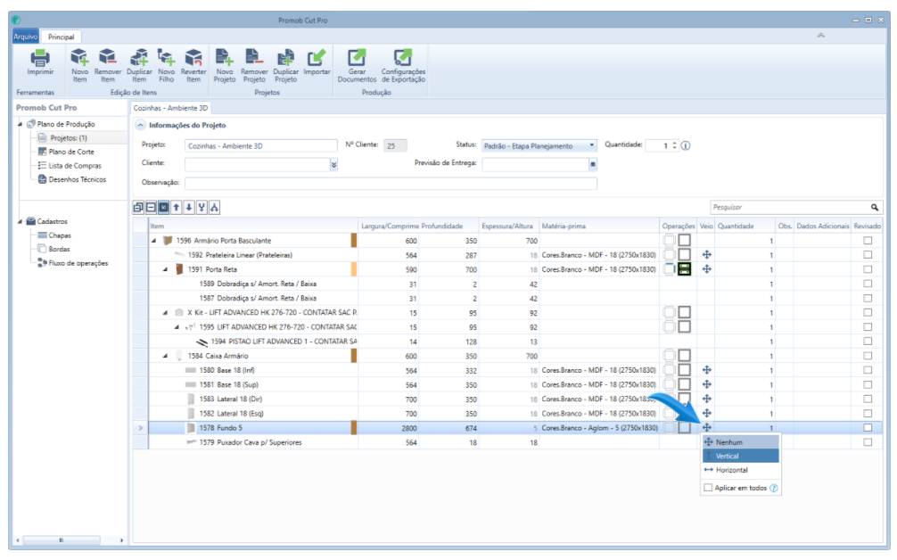Screen dimensions: 897x560
Task: Collapse the Informações do Projeto section
Action: coord(141,126)
